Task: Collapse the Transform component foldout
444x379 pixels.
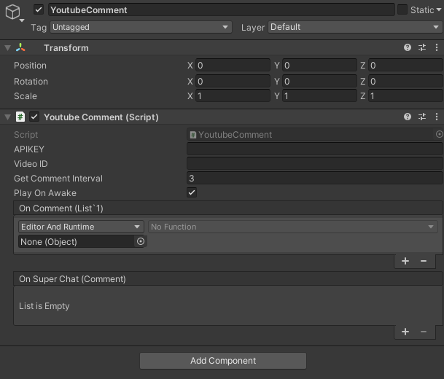Action: click(7, 48)
